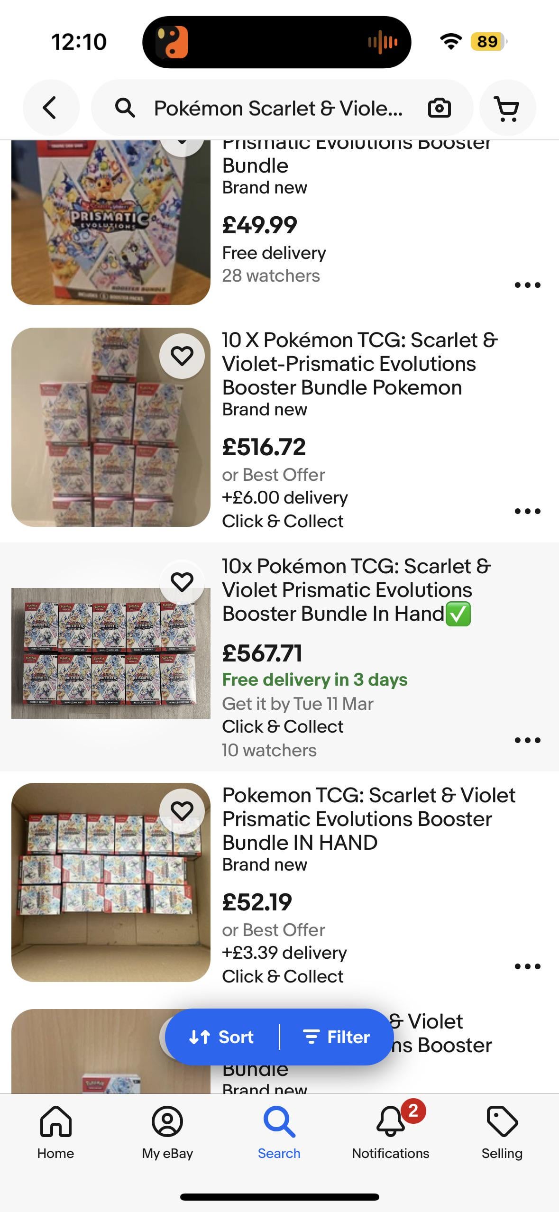Open the shopping cart
559x1212 pixels.
click(x=507, y=108)
